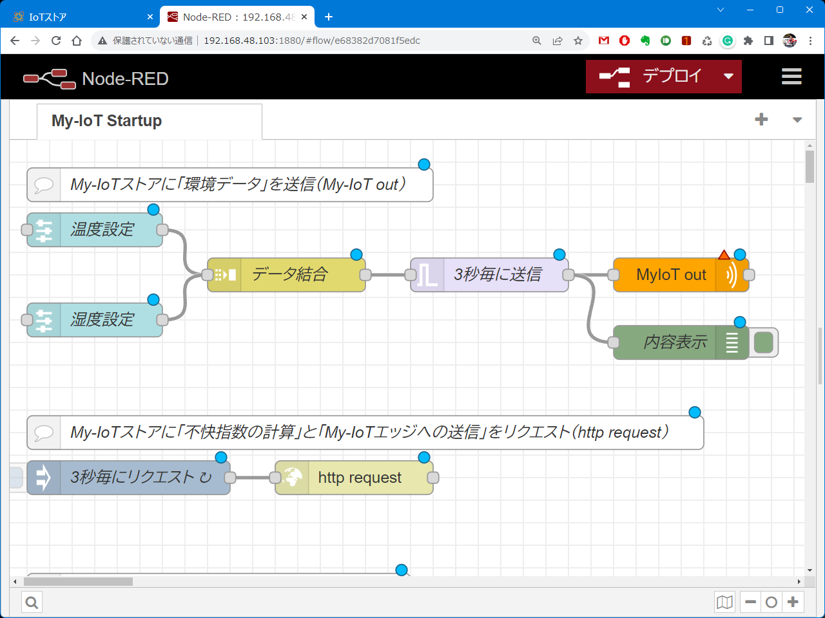Open the Deploy options dropdown arrow

[x=728, y=77]
